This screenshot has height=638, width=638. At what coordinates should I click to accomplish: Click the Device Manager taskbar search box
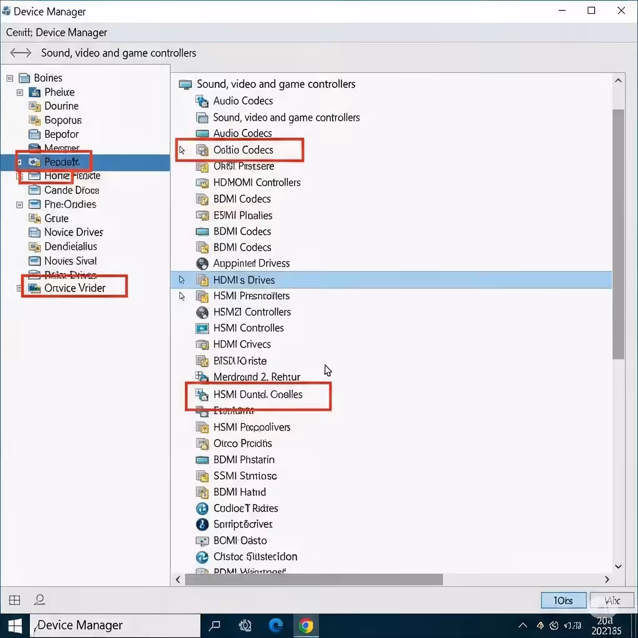[x=115, y=626]
